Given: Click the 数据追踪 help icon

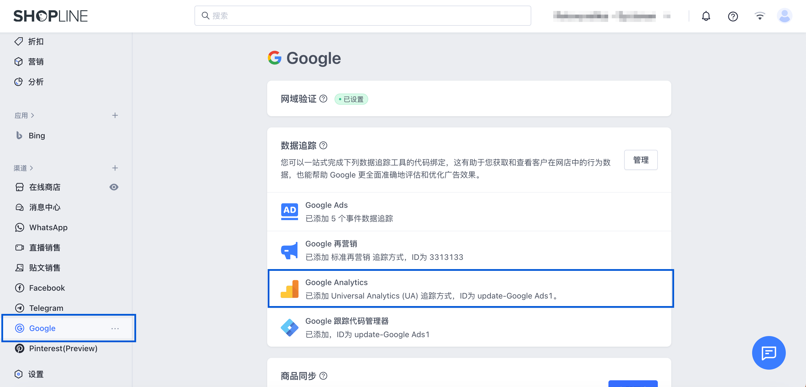Looking at the screenshot, I should [324, 145].
